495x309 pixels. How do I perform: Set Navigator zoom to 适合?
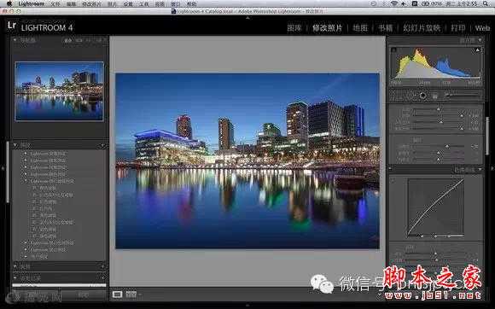tap(68, 40)
